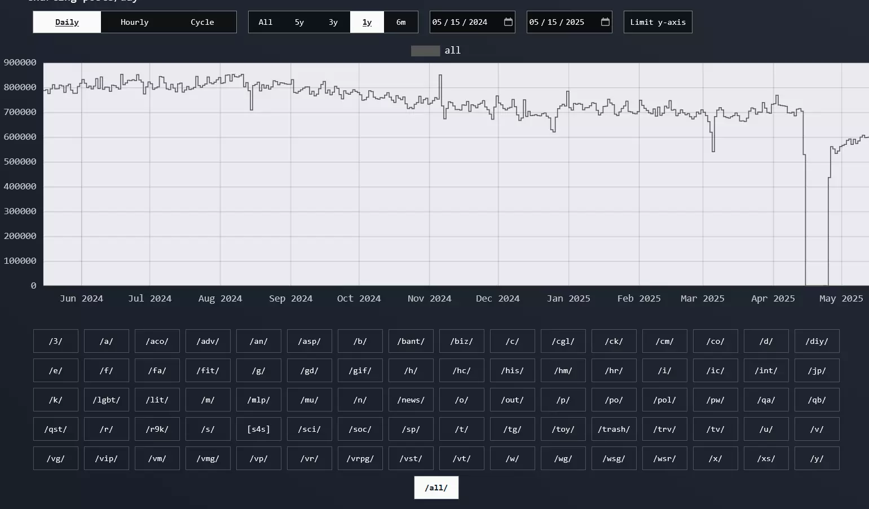Click the /v/ board button
The image size is (869, 509).
pos(817,429)
